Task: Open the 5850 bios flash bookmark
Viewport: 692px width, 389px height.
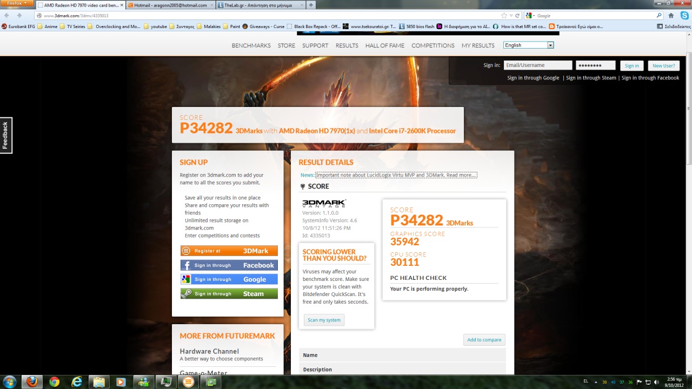Action: pos(416,26)
